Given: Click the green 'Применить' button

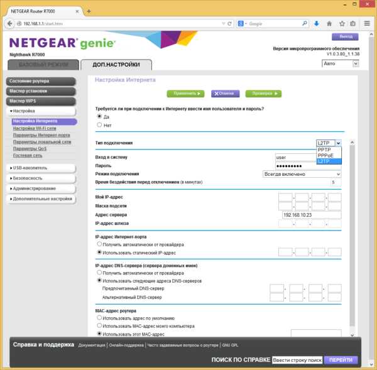Looking at the screenshot, I should coord(185,94).
